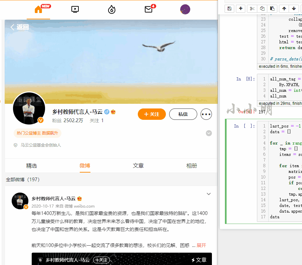This screenshot has width=302, height=265.
Task: Open more options ellipsis button on profile
Action: [x=206, y=114]
